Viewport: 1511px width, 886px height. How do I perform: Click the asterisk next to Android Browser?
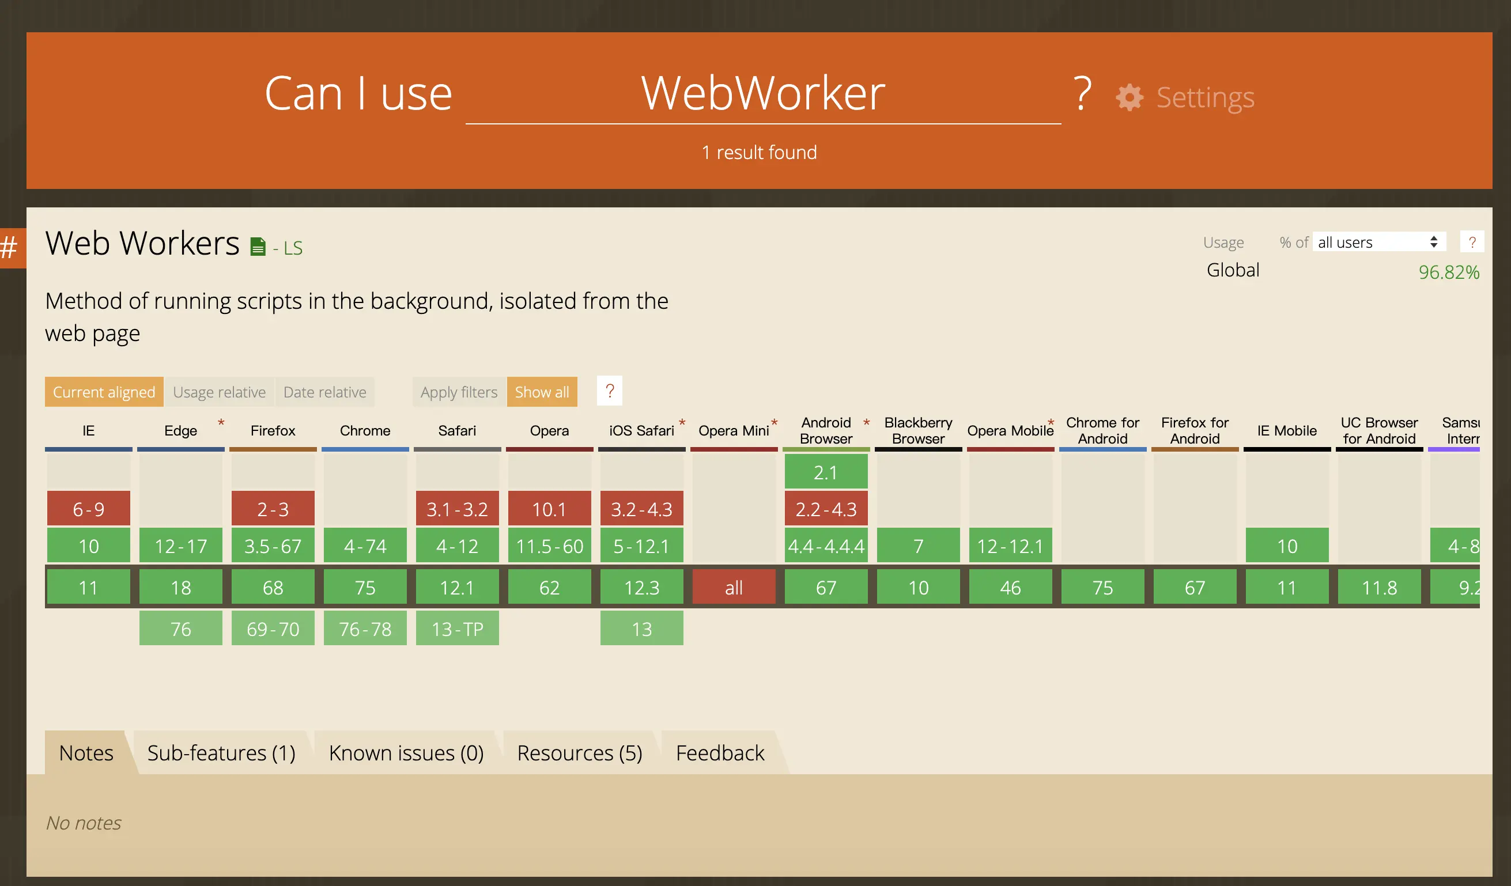[x=866, y=423]
